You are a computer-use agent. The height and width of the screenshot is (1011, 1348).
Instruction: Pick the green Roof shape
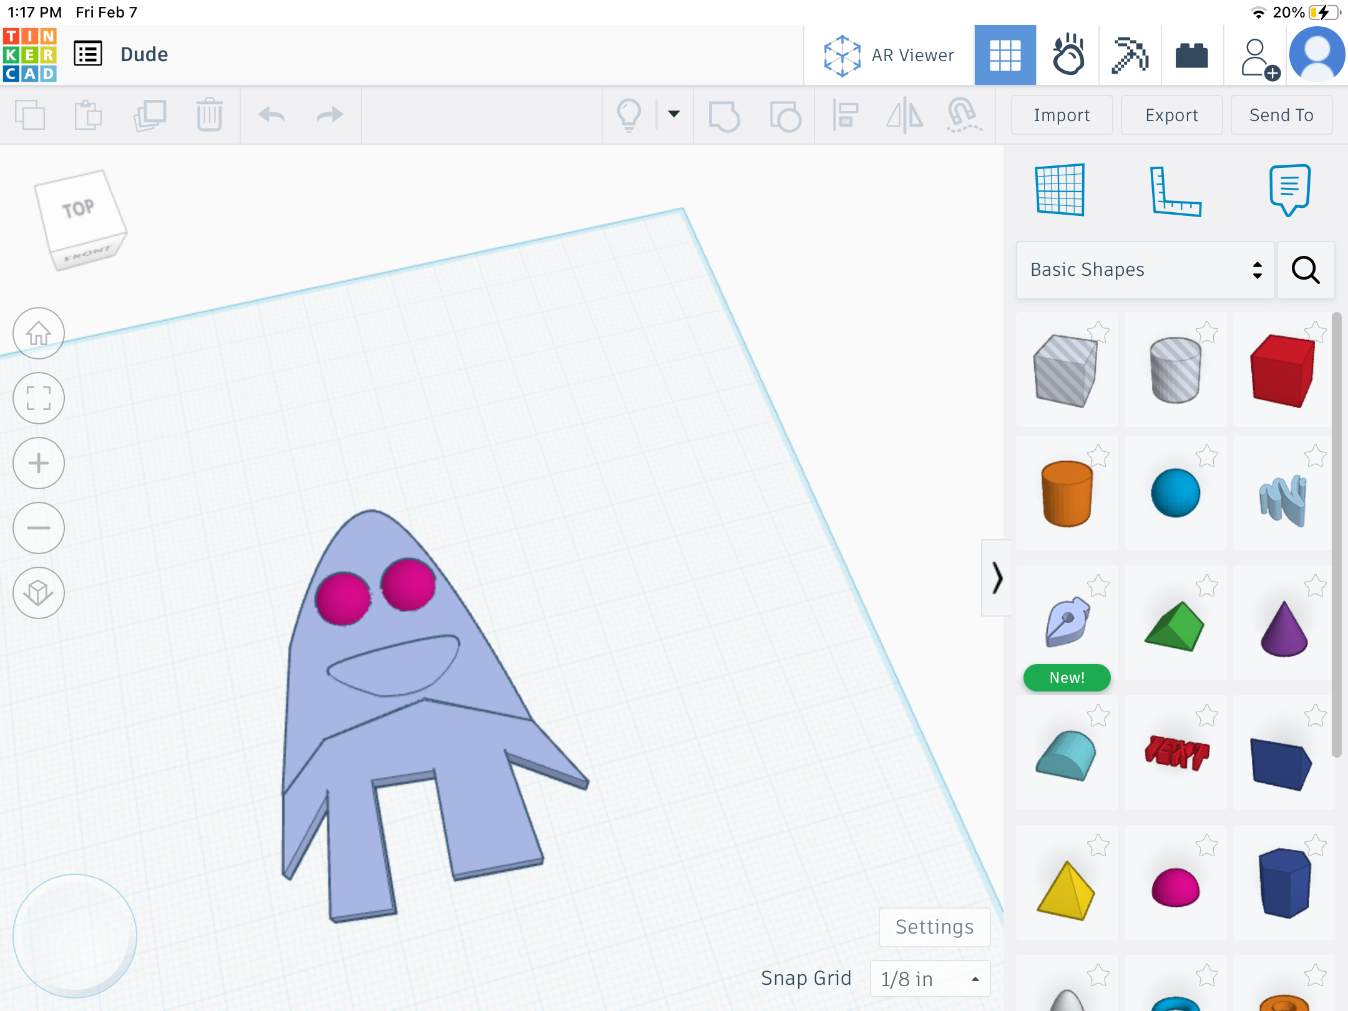tap(1175, 625)
